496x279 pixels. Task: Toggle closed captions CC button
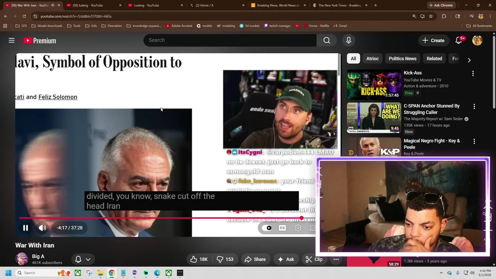(282, 228)
